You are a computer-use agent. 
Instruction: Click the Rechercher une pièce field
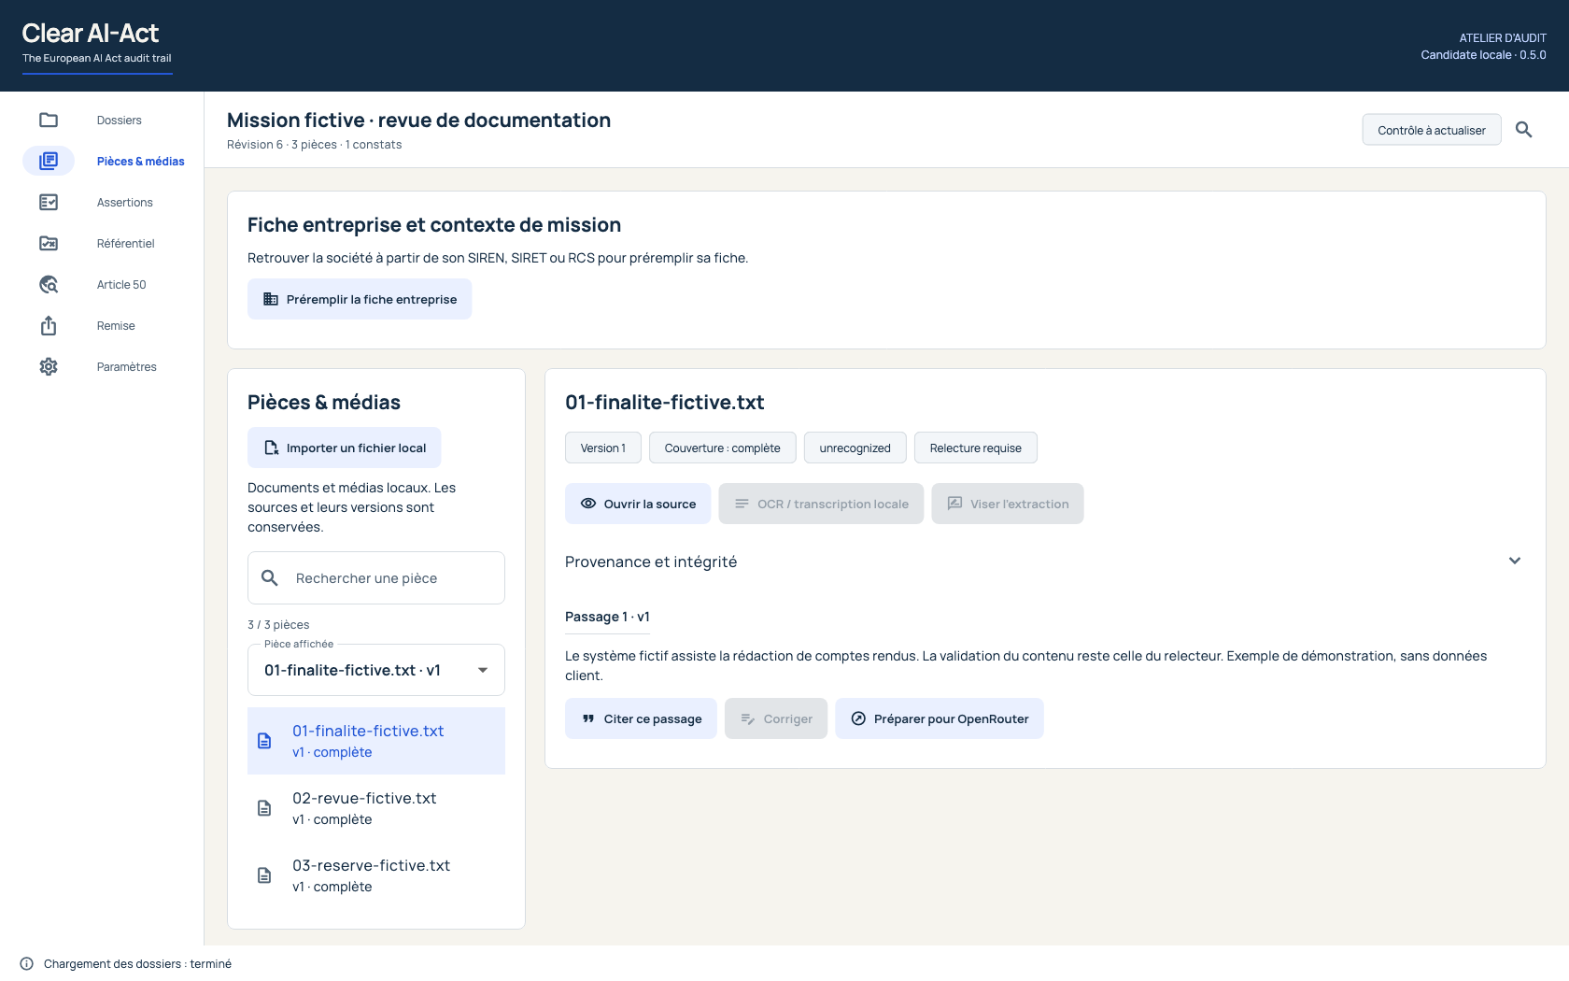click(376, 578)
